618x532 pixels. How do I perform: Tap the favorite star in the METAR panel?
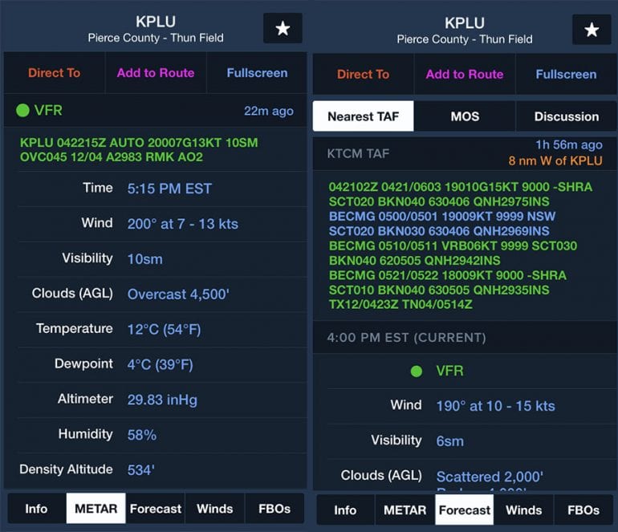point(283,29)
